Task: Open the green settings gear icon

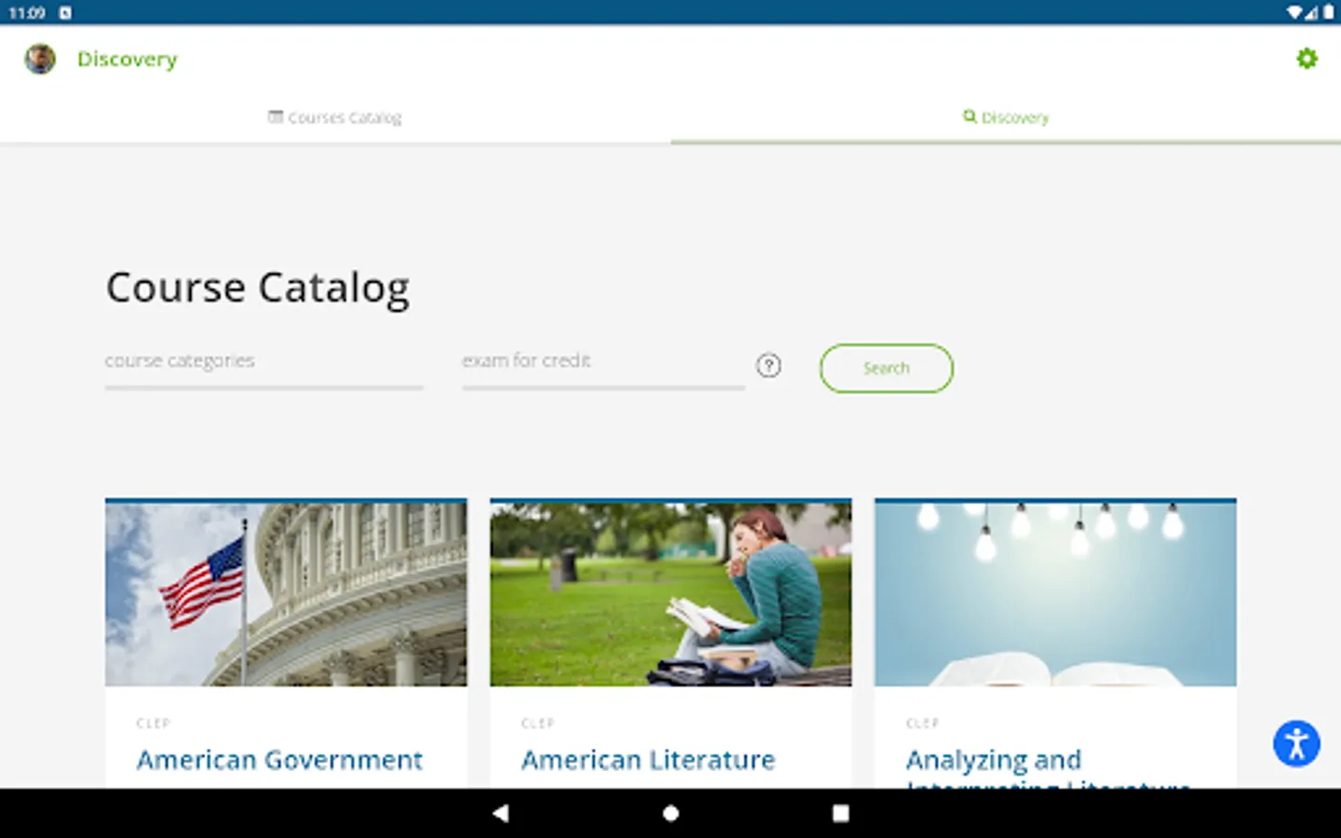Action: click(1307, 59)
